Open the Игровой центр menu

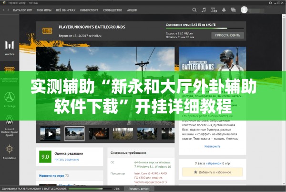click(x=17, y=3)
